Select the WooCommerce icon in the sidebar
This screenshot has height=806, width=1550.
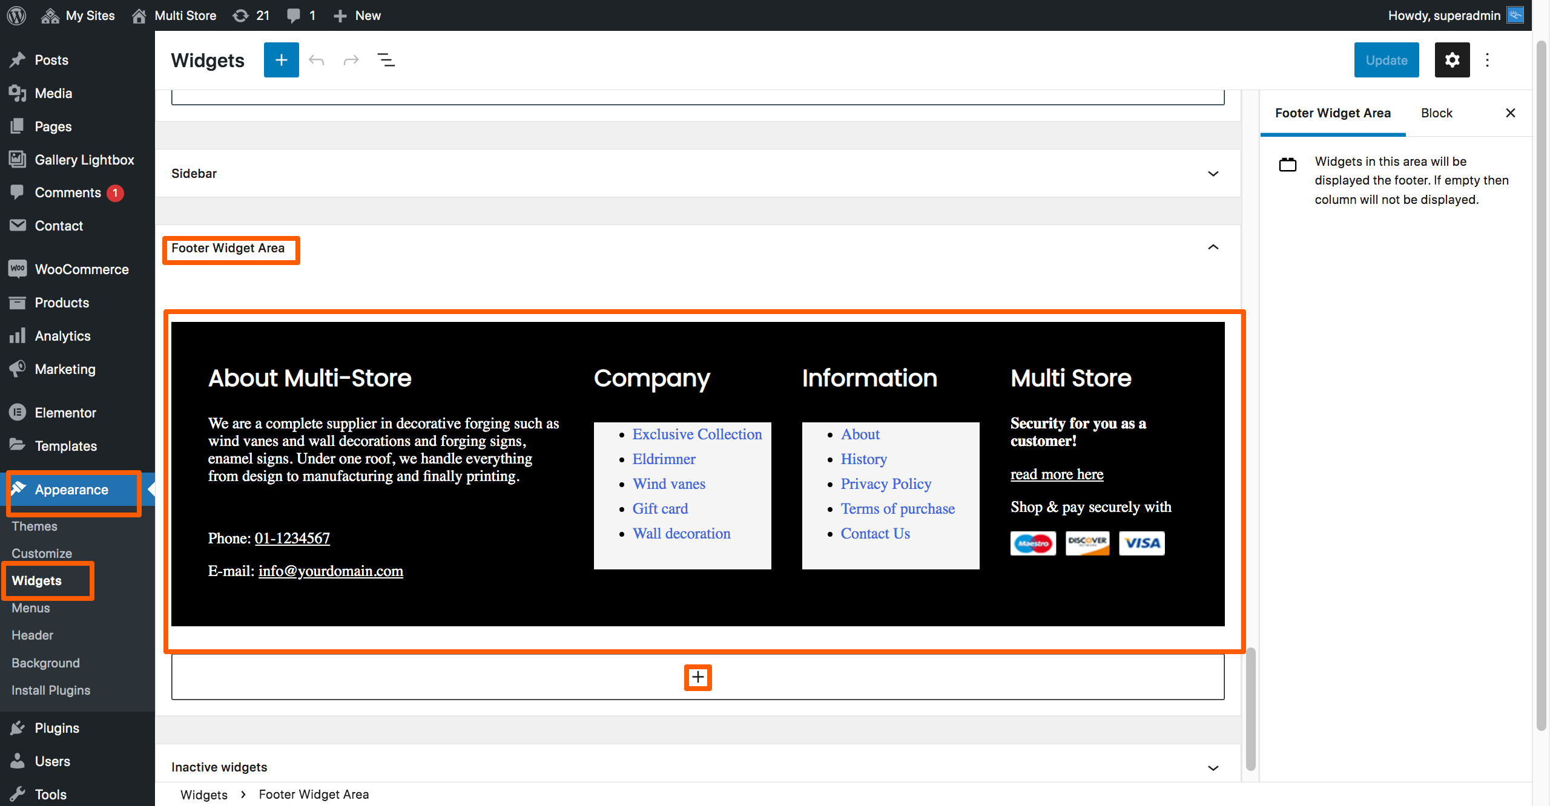(x=18, y=269)
